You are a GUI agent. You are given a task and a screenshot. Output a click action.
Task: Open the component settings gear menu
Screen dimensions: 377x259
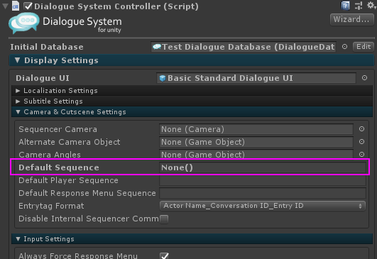pos(371,5)
